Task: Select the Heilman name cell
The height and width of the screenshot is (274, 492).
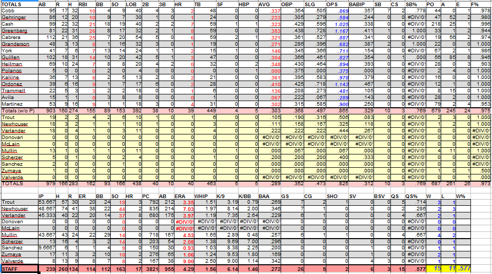Action: 19,64
